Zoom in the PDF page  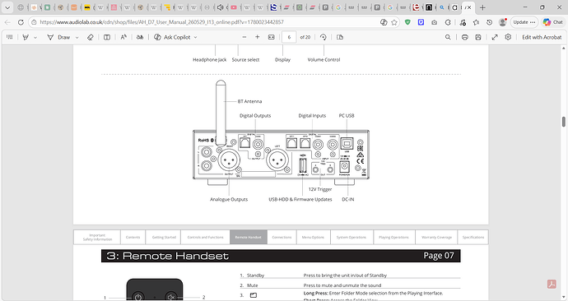pyautogui.click(x=257, y=37)
